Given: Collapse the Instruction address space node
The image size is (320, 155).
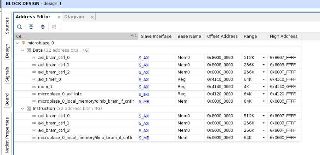Looking at the screenshot, I should pyautogui.click(x=23, y=109).
